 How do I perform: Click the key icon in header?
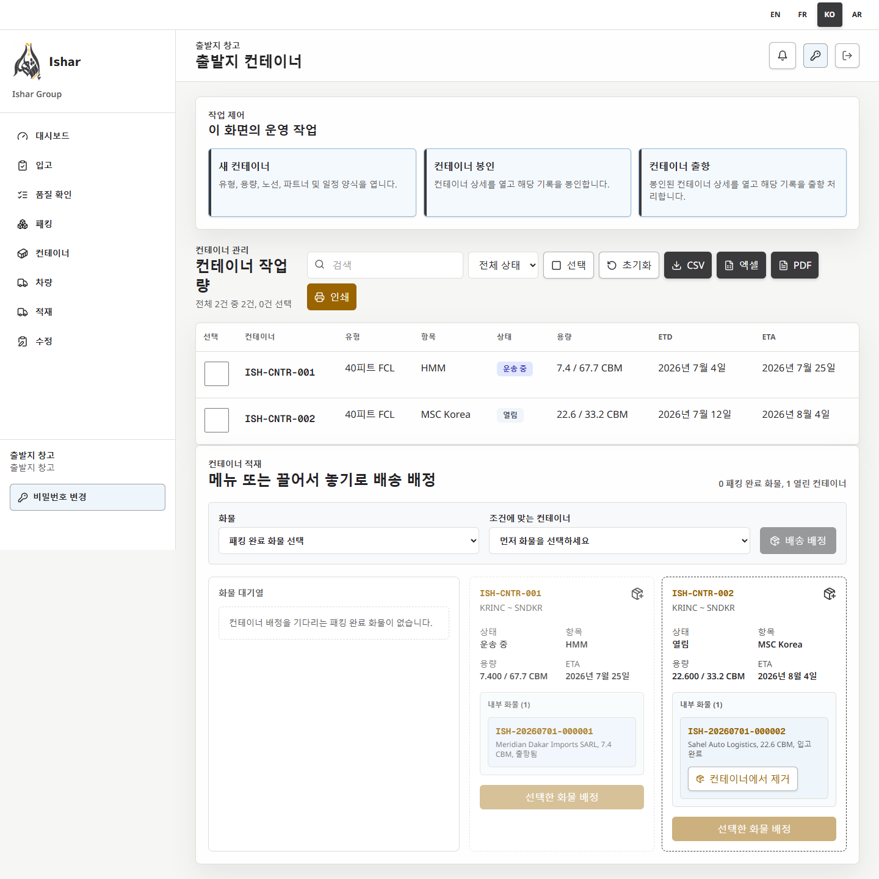[x=816, y=56]
